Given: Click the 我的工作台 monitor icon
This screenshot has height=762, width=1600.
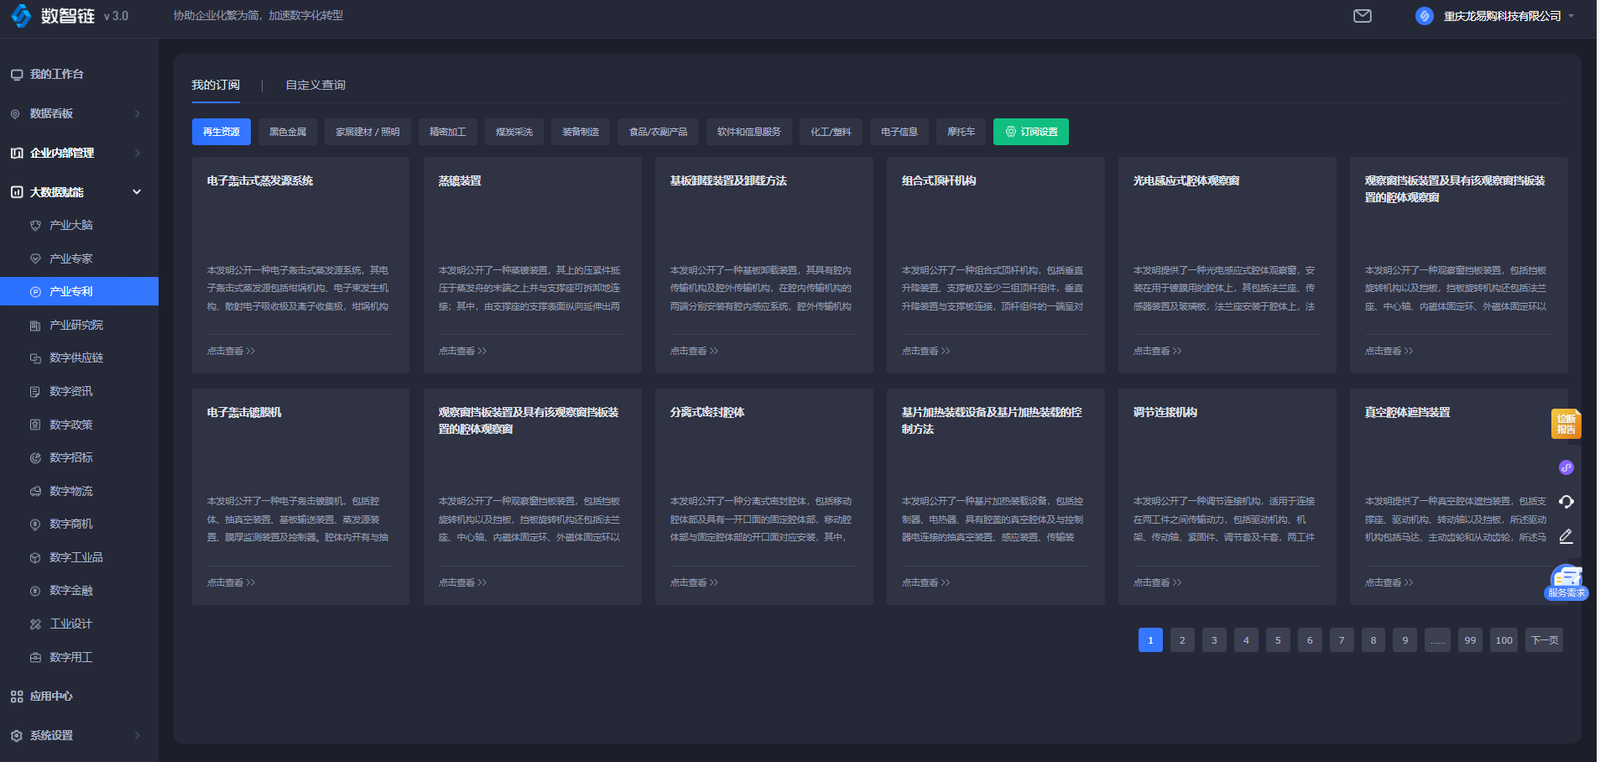Looking at the screenshot, I should [17, 75].
